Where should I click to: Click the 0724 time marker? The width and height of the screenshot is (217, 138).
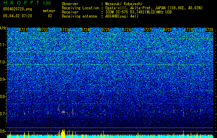coord(85,30)
